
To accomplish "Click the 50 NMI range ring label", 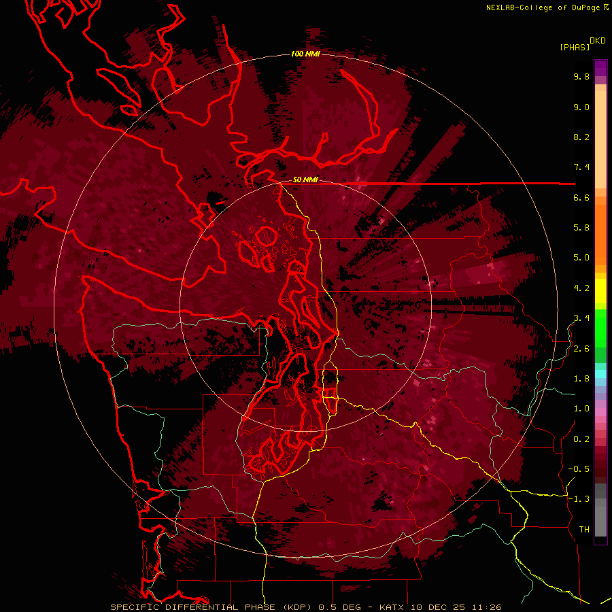I will pos(305,180).
